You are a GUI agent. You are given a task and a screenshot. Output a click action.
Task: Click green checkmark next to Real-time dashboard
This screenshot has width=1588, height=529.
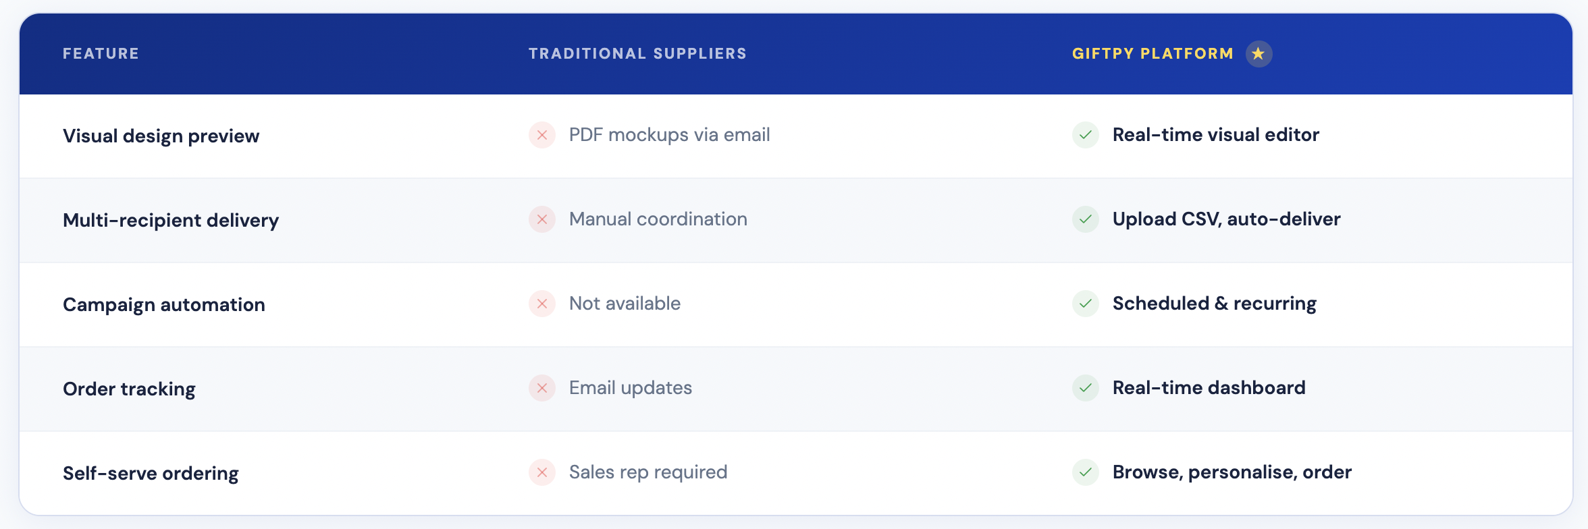pyautogui.click(x=1085, y=388)
